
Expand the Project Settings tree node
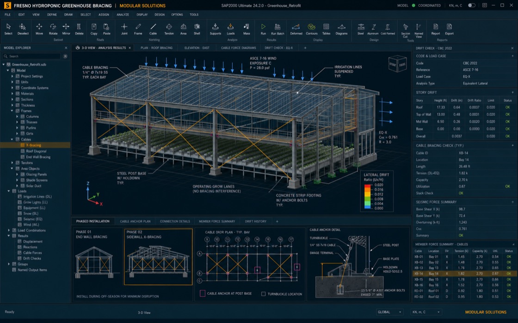click(12, 76)
